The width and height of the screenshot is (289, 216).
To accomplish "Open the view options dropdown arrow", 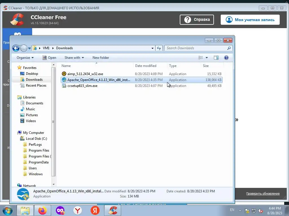I will pyautogui.click(x=207, y=58).
